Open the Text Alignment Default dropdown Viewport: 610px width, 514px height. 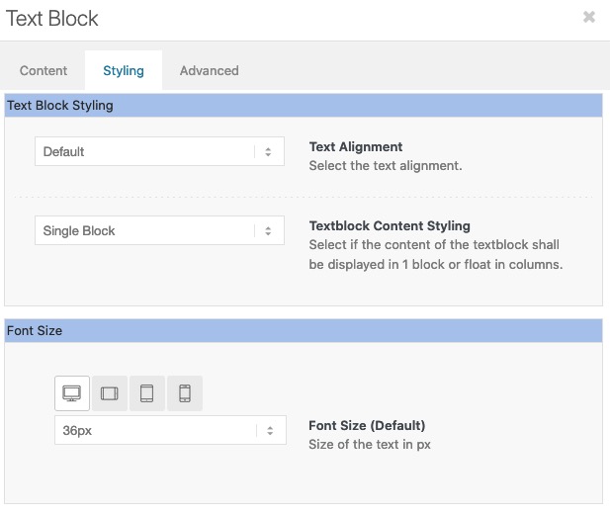159,151
